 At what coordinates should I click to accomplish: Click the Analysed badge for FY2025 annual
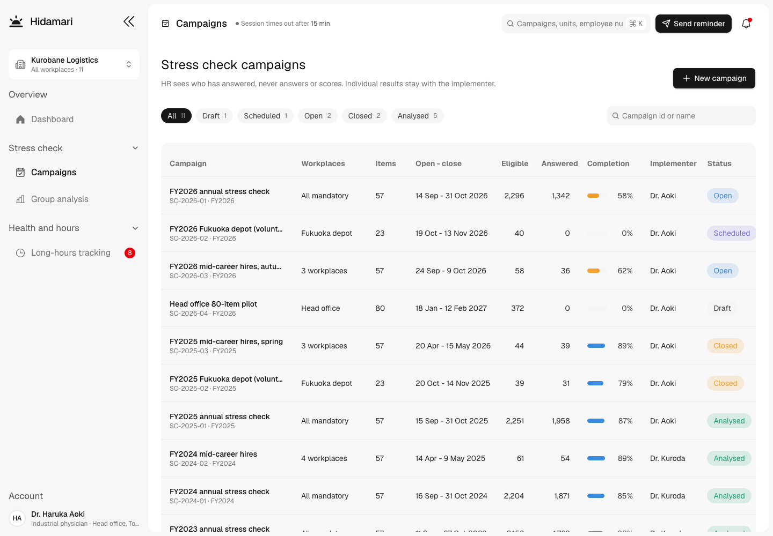(729, 421)
